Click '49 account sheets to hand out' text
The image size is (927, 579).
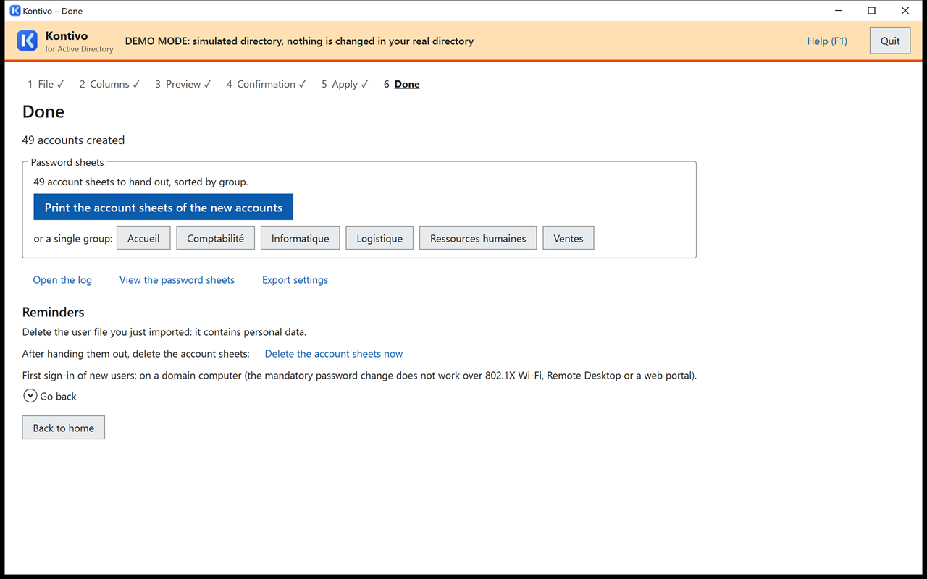[141, 182]
